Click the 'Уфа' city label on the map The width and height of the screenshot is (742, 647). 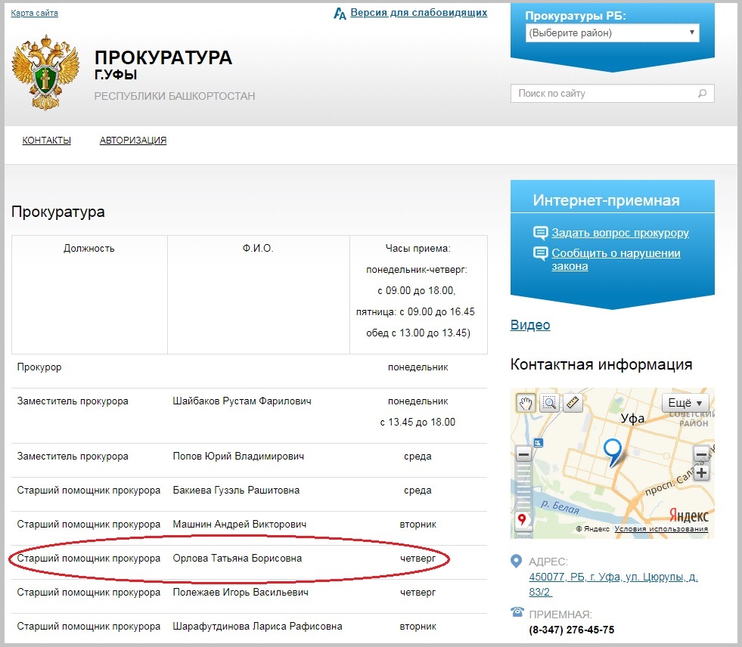(x=632, y=419)
